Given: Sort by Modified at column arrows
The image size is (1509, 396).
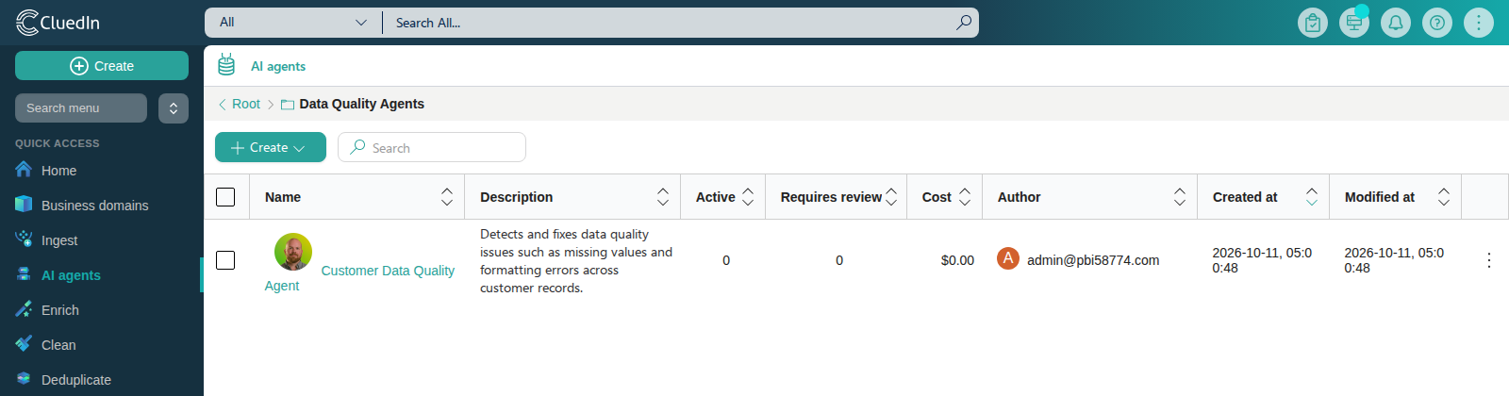Looking at the screenshot, I should [1444, 197].
